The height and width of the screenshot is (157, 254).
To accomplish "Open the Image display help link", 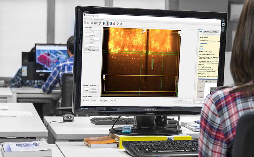I will (204, 43).
